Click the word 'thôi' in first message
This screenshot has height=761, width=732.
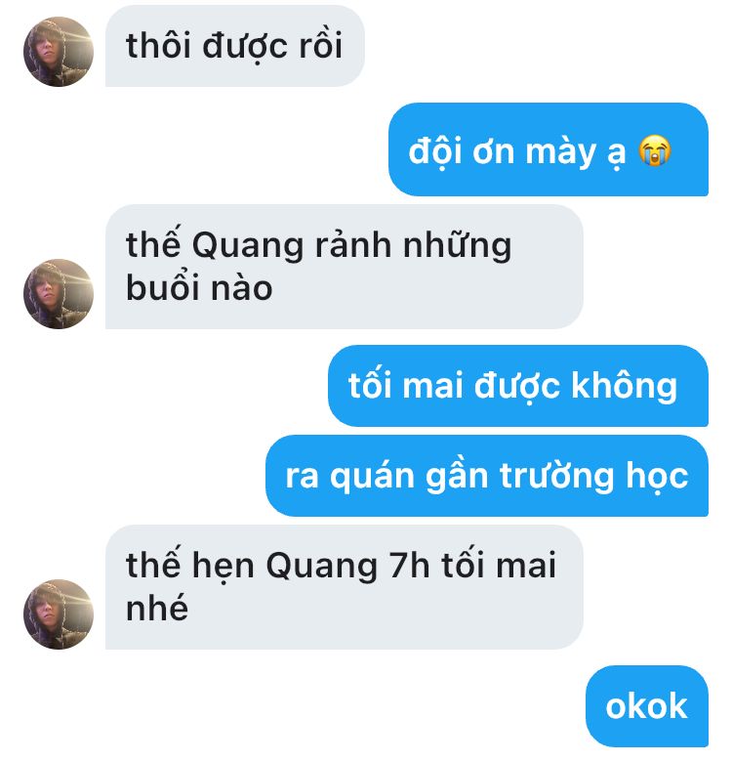pos(158,45)
